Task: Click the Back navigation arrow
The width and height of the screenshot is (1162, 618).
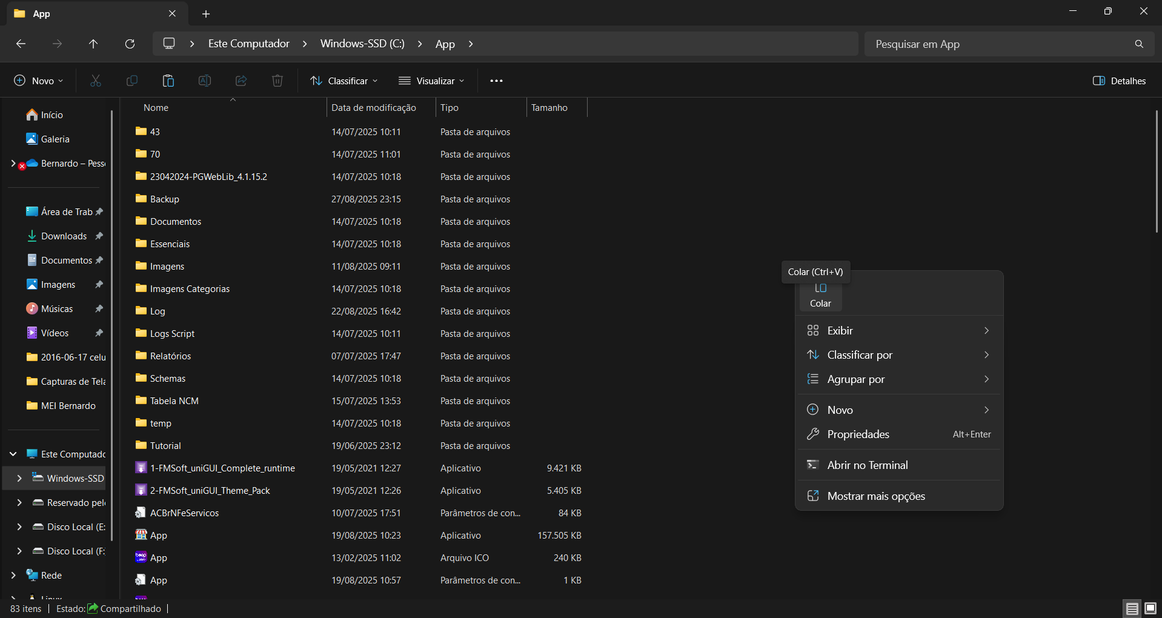Action: (21, 44)
